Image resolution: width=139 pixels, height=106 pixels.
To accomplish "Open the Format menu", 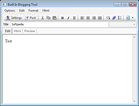I will (33, 11).
